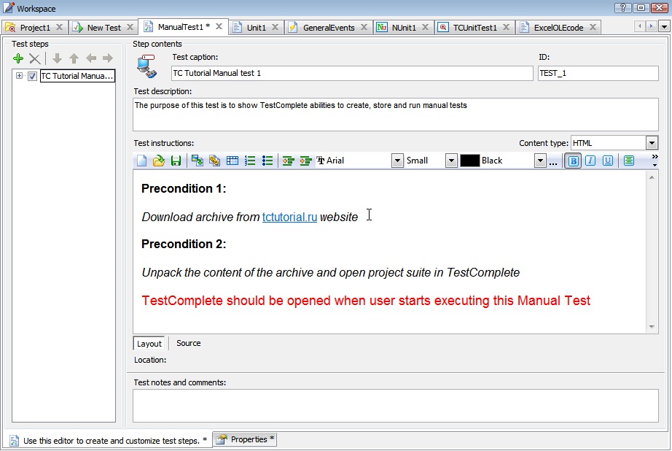Open the Arial font dropdown
The height and width of the screenshot is (451, 672).
click(x=397, y=161)
